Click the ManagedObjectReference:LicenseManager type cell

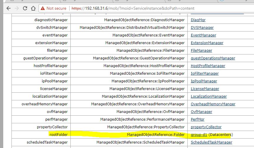(129, 89)
